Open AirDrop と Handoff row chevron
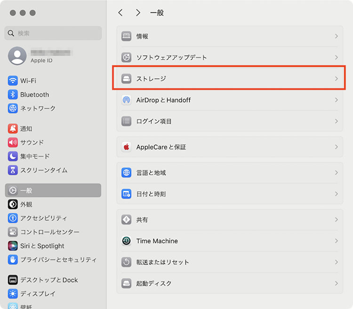The height and width of the screenshot is (309, 353). pyautogui.click(x=337, y=100)
